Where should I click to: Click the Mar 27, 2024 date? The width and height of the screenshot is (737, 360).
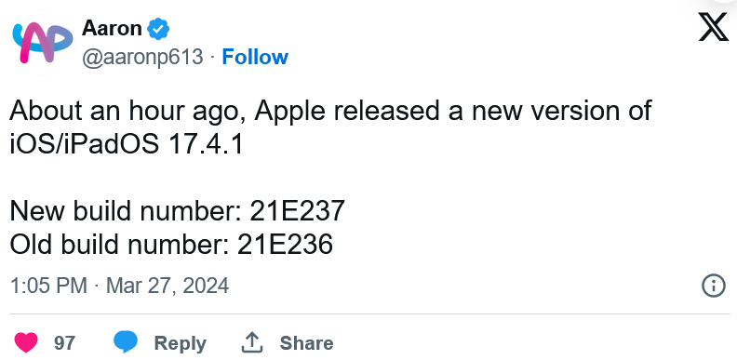point(167,286)
